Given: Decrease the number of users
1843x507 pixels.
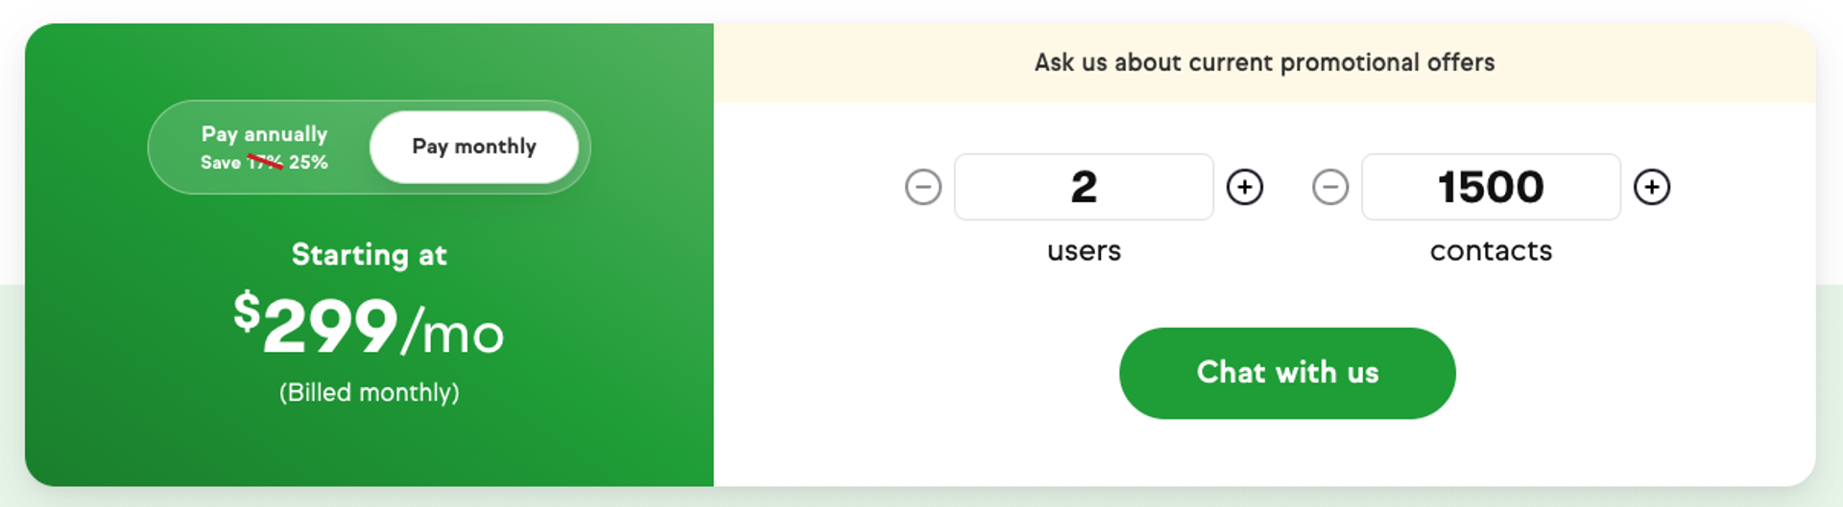Looking at the screenshot, I should [923, 187].
